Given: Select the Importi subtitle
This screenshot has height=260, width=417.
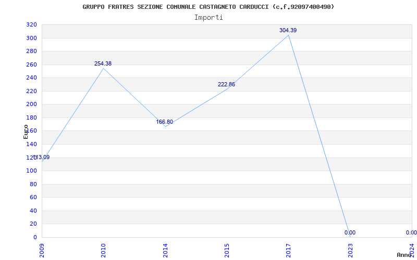Looking at the screenshot, I should pyautogui.click(x=208, y=18).
